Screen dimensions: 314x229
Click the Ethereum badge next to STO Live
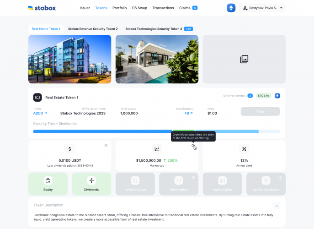click(x=277, y=96)
